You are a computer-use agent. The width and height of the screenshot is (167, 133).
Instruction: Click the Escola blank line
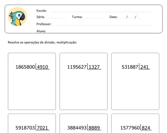pos(102,12)
